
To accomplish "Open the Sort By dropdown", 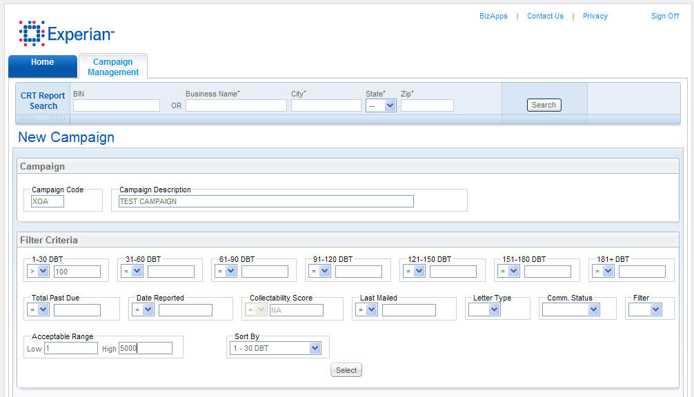I will [275, 348].
